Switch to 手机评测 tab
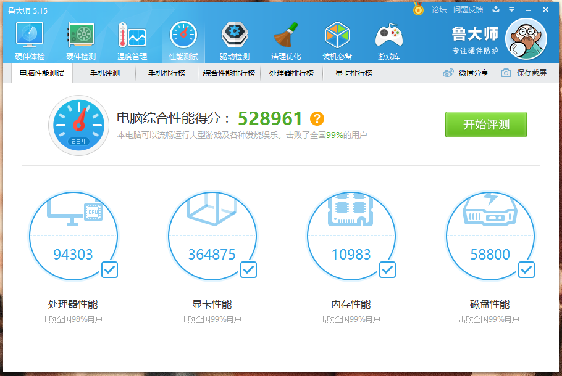The height and width of the screenshot is (376, 562). (x=104, y=73)
